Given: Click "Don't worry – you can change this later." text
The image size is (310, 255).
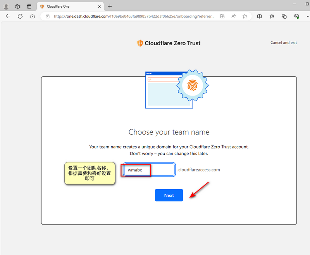Looking at the screenshot, I should 169,154.
